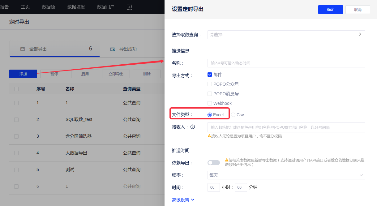Switch to the 导出成功 tab
Screen dimensions: 377x206
128,49
